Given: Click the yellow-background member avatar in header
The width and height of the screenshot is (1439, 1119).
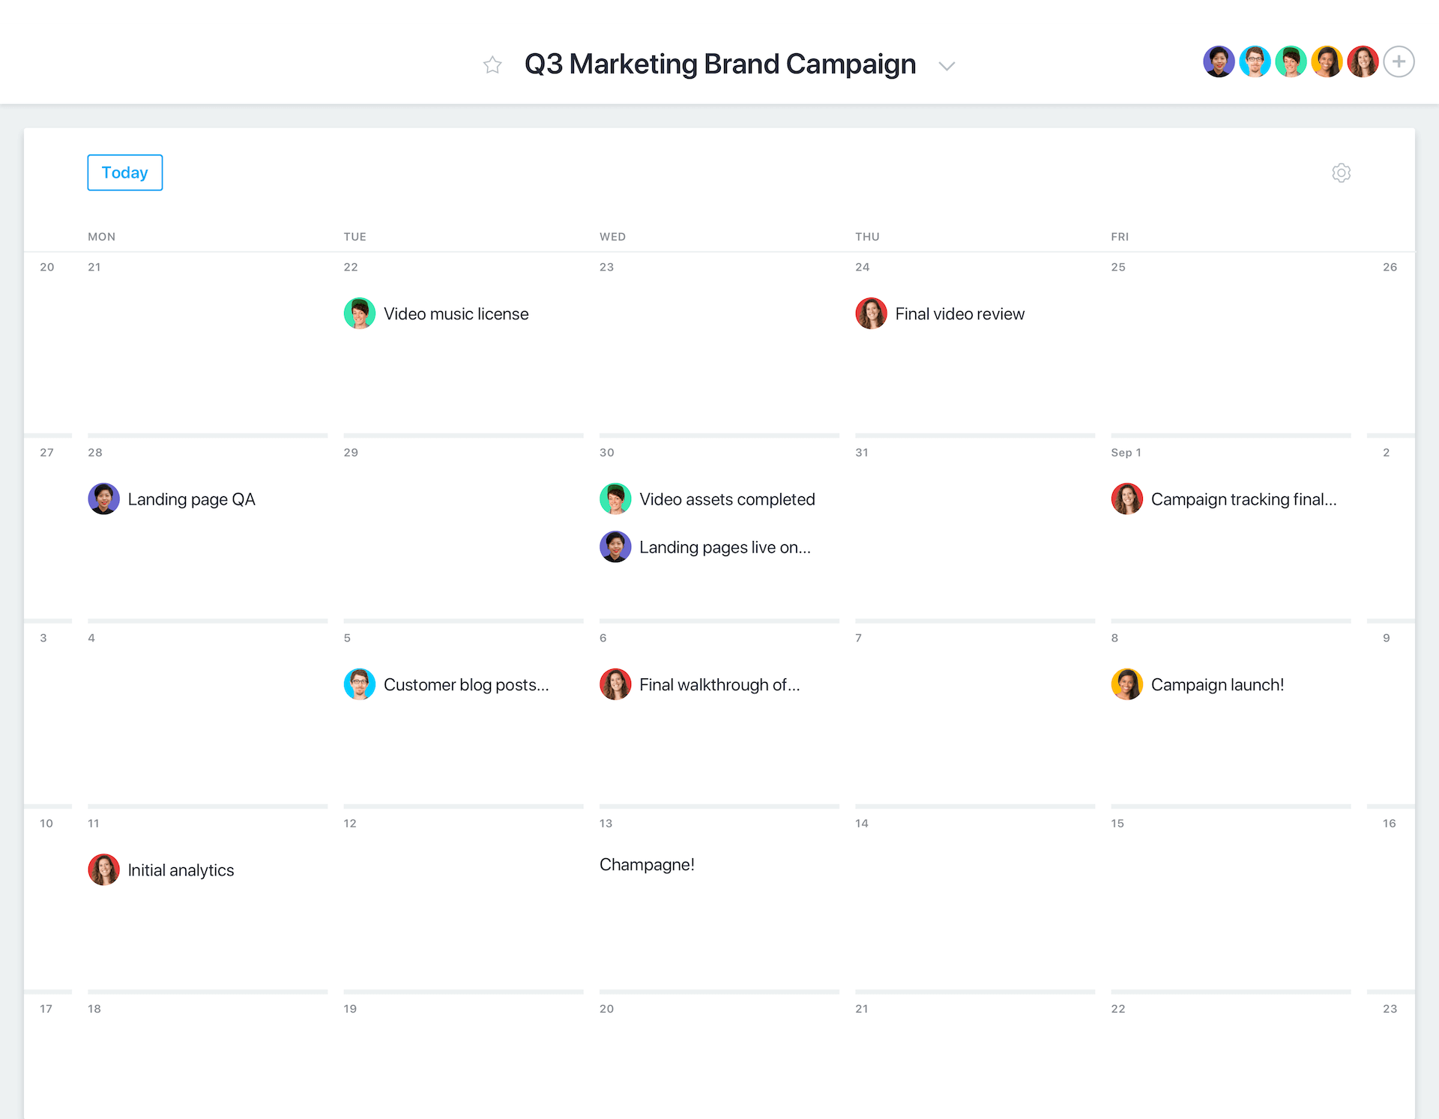Looking at the screenshot, I should coord(1327,61).
